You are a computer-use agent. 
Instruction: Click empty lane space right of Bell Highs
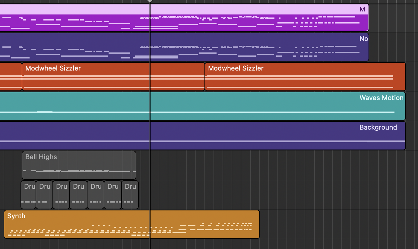click(271, 165)
